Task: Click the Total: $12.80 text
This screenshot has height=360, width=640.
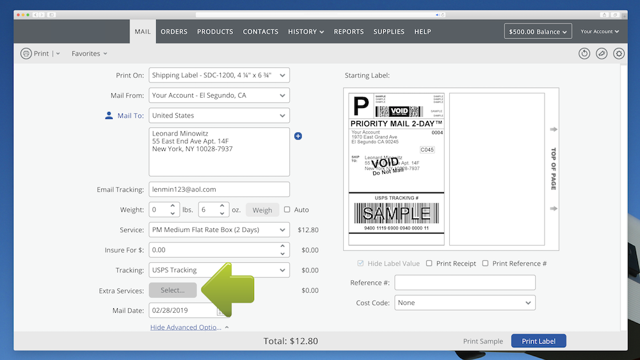Action: click(291, 341)
